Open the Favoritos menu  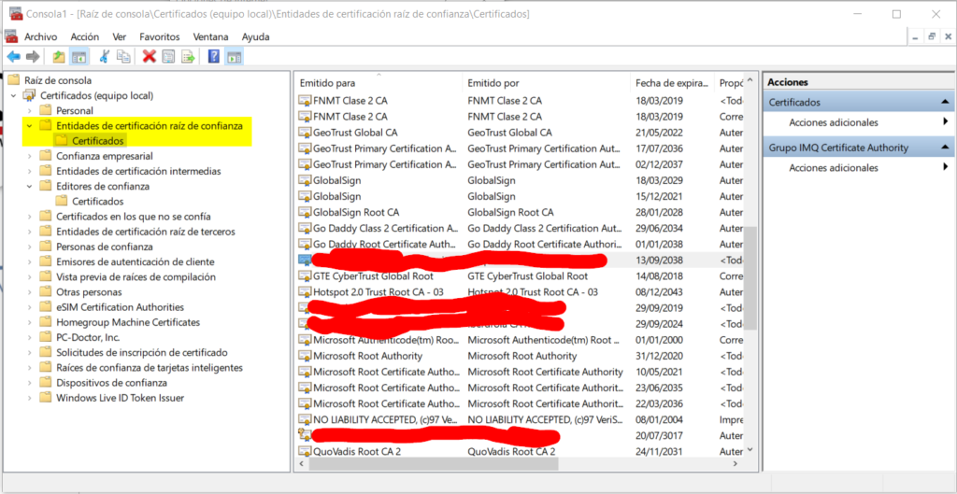click(x=159, y=36)
